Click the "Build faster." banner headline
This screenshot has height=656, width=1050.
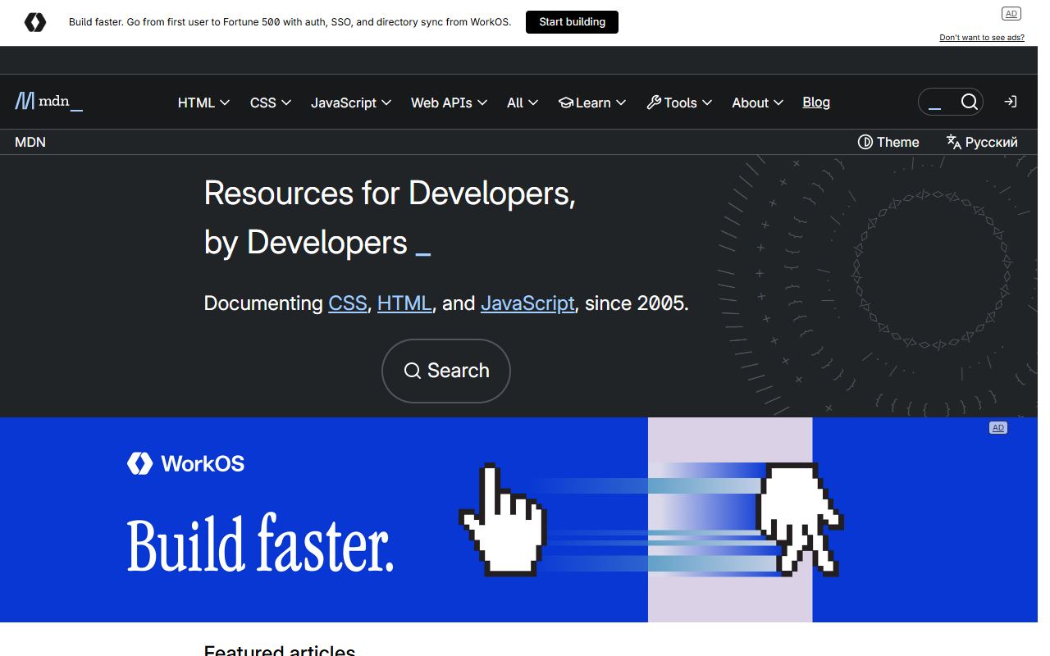261,543
